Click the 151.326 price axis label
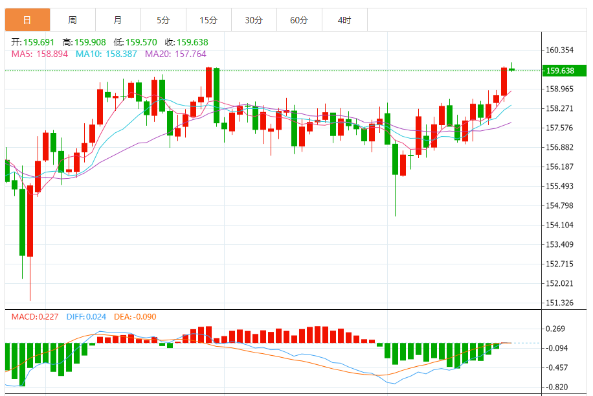Viewport: 593px width, 396px height. click(x=559, y=303)
